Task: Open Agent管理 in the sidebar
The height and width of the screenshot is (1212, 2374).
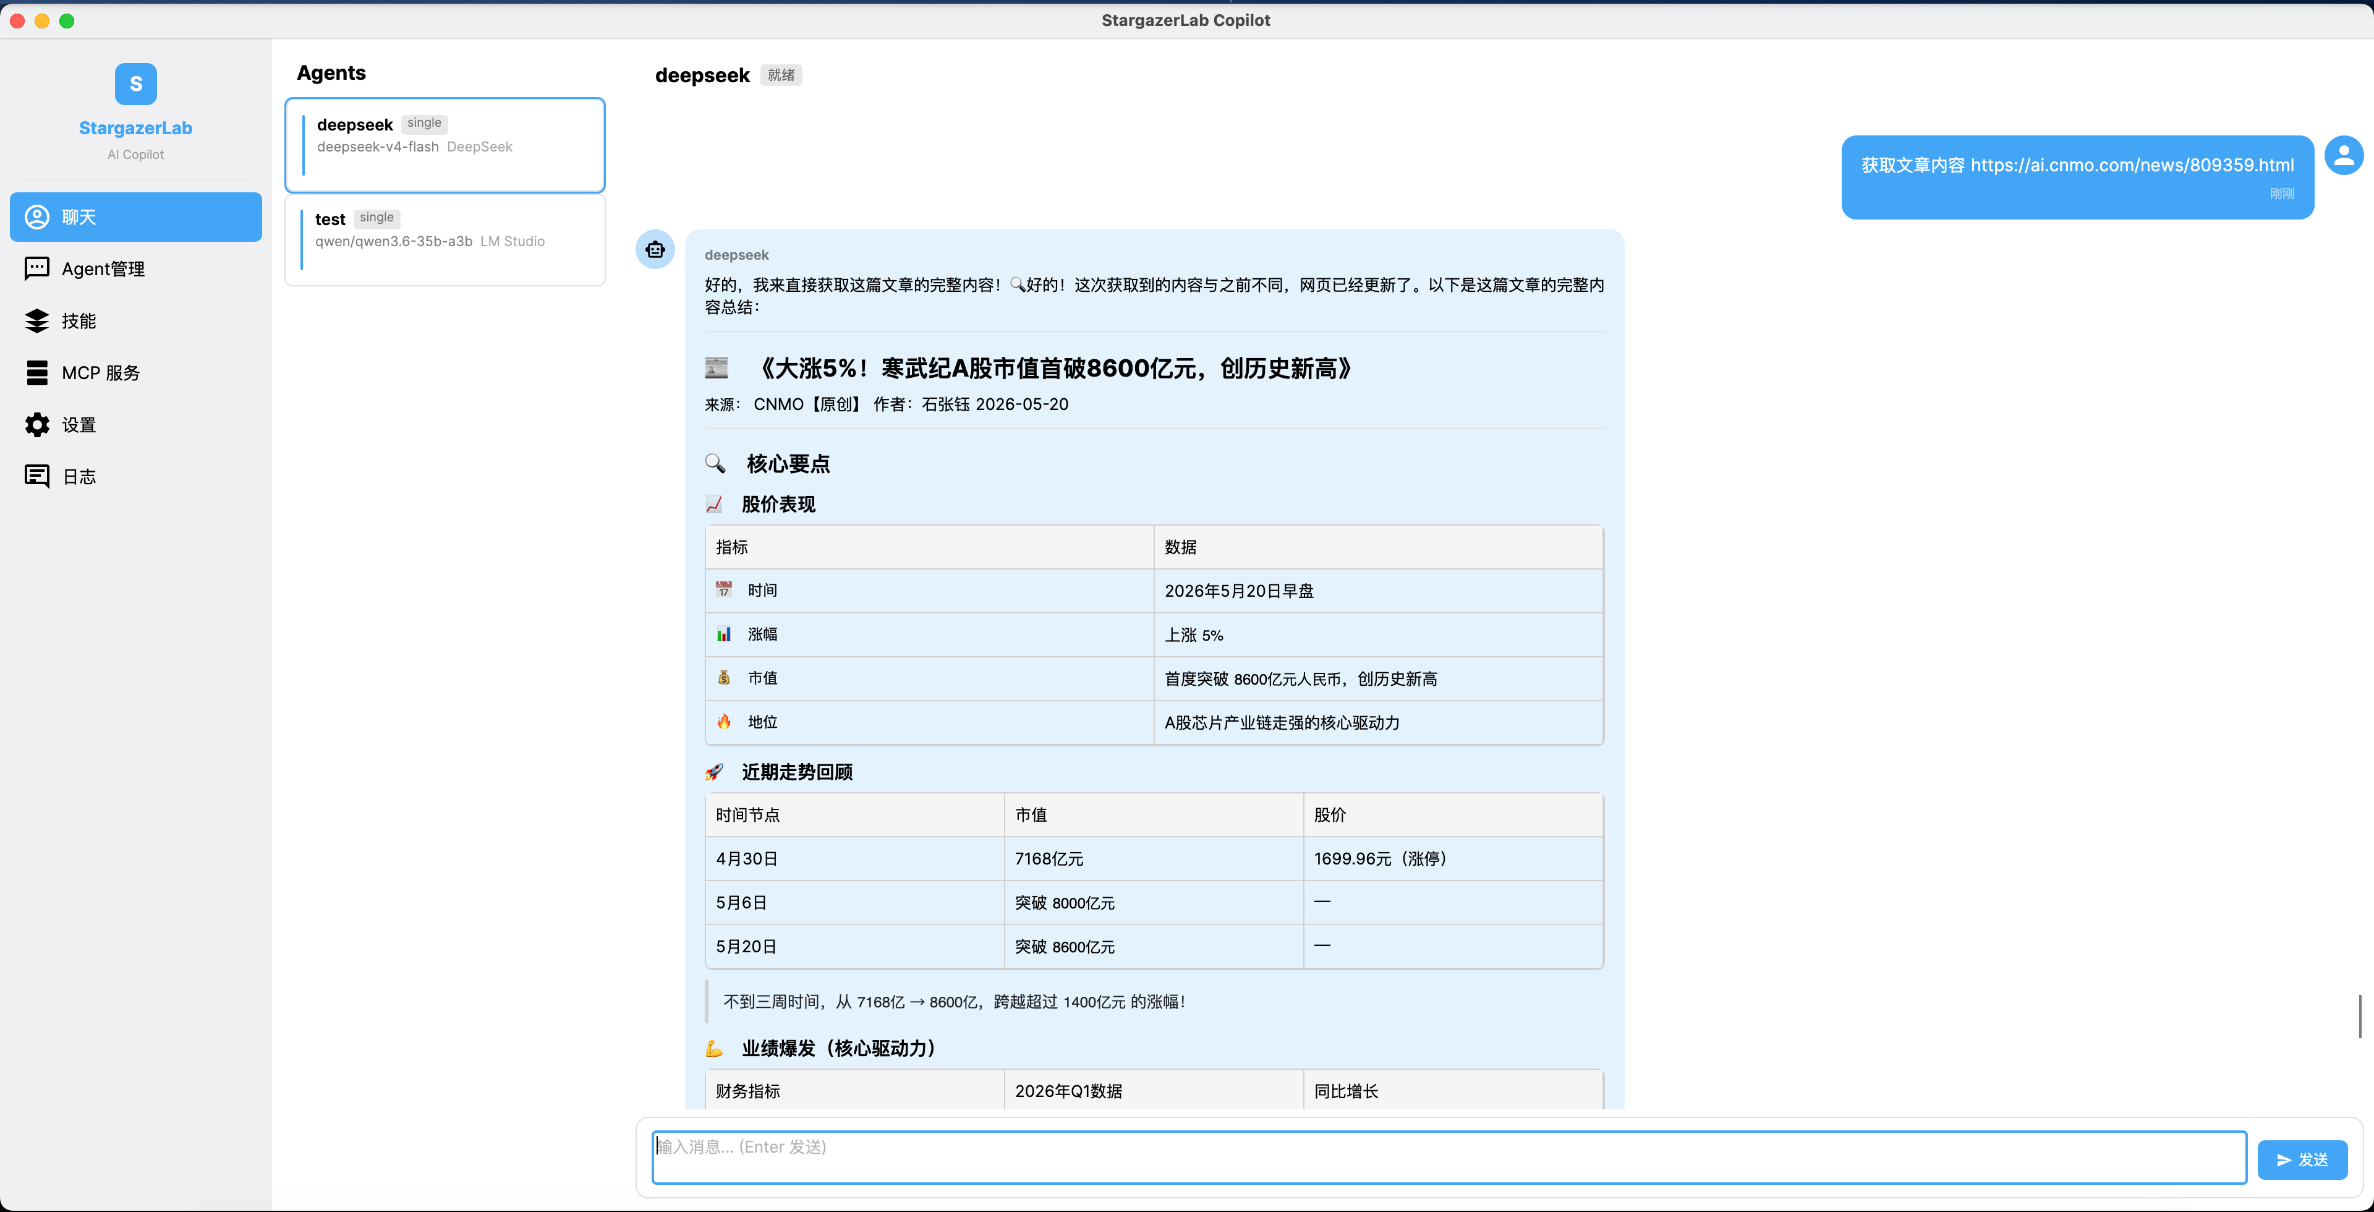Action: (x=135, y=268)
